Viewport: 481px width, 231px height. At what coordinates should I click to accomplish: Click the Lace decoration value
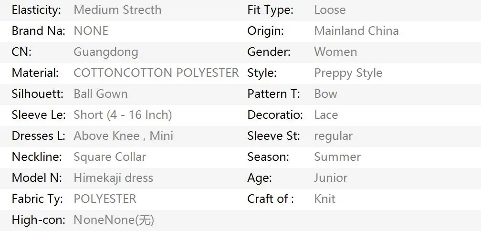326,115
